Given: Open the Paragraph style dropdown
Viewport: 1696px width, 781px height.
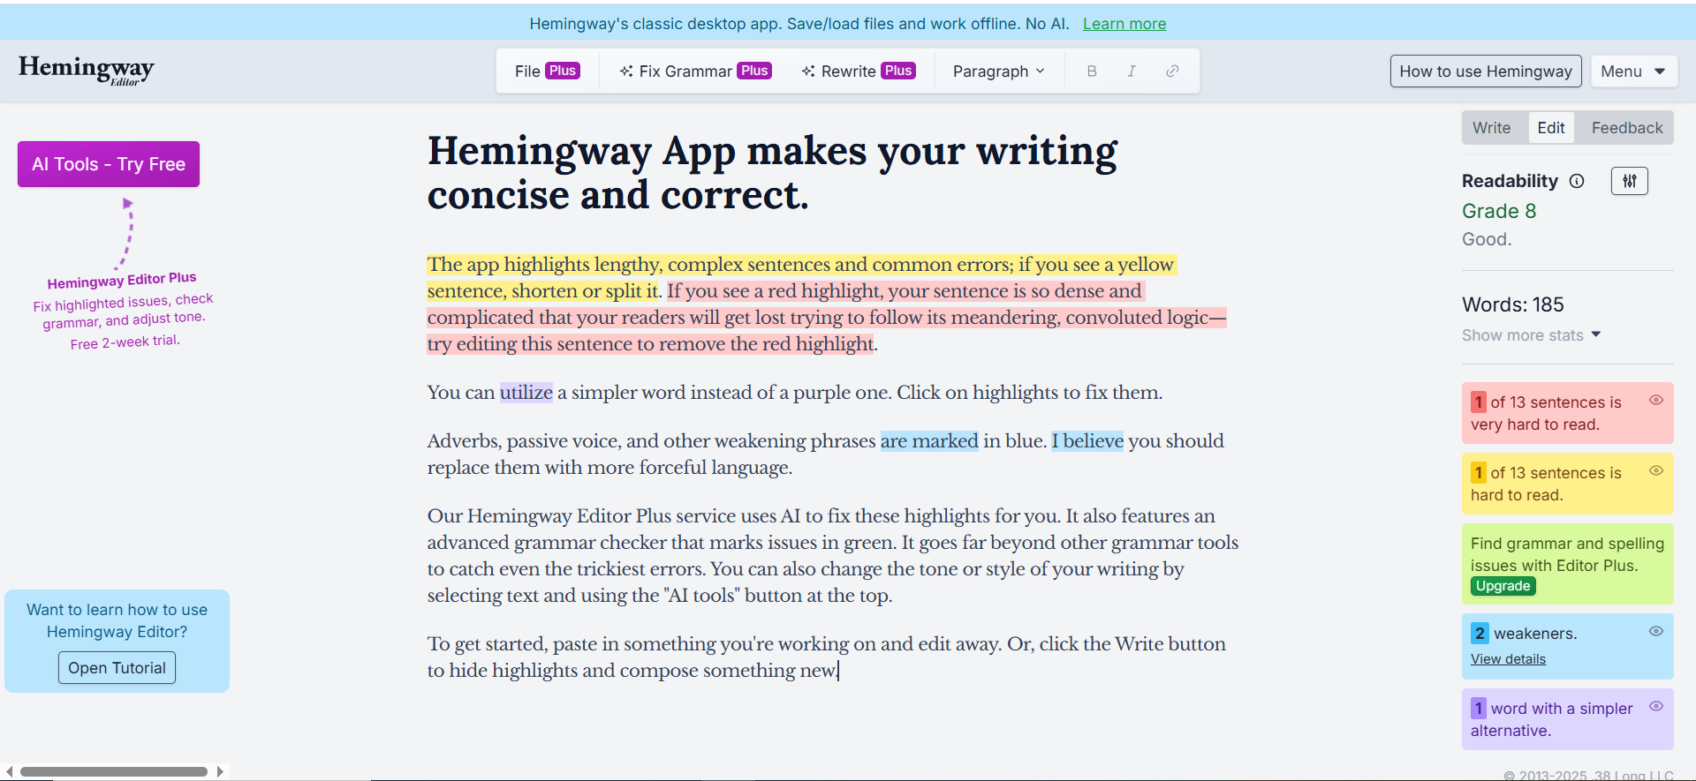Looking at the screenshot, I should (x=999, y=71).
